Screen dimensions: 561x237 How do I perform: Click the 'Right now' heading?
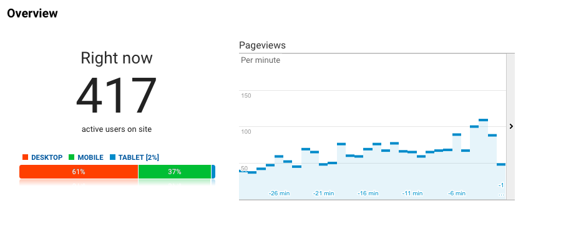116,58
